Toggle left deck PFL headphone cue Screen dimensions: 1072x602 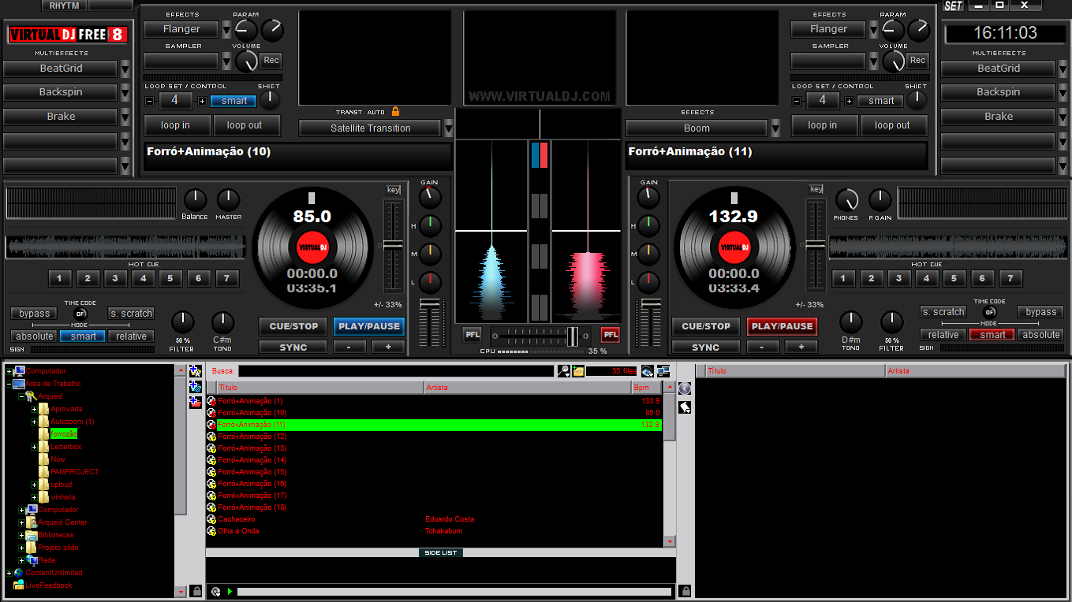tap(472, 335)
